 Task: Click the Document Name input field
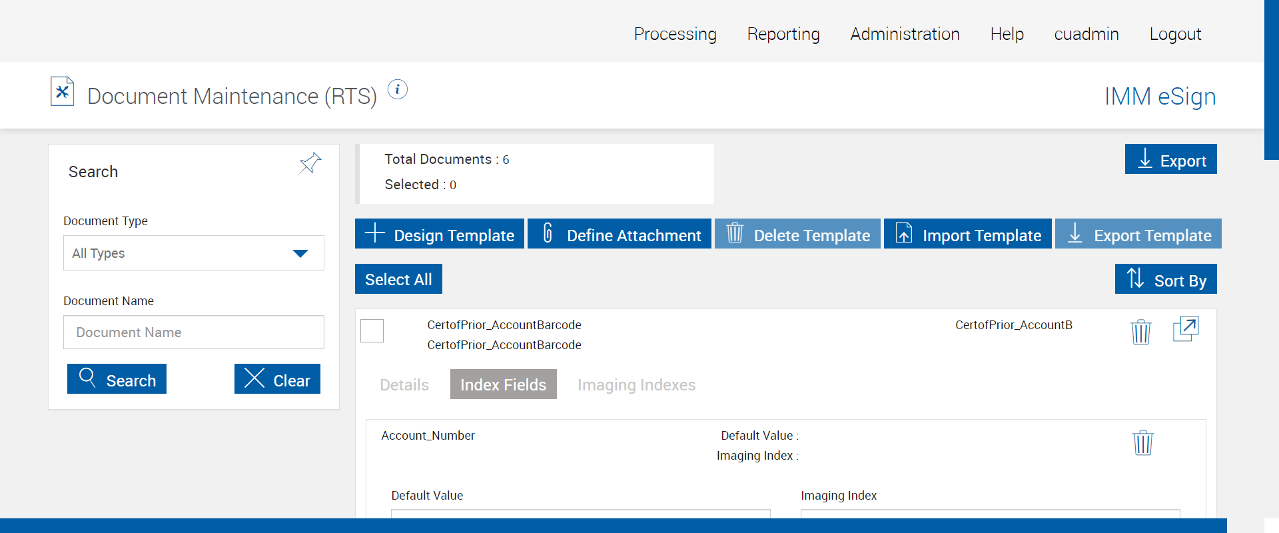193,332
